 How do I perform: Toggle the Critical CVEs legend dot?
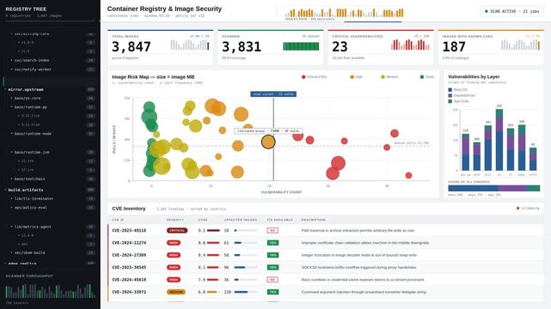click(303, 76)
